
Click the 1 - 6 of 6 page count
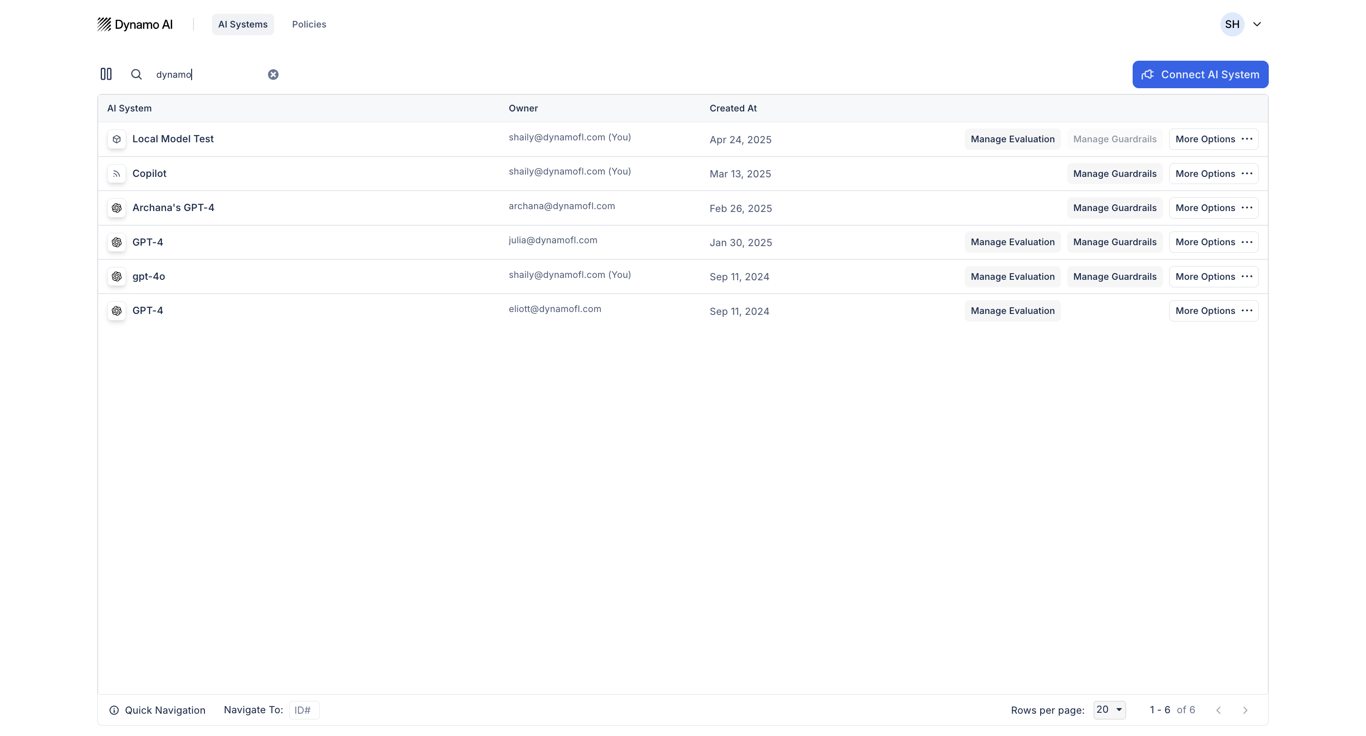pos(1172,709)
